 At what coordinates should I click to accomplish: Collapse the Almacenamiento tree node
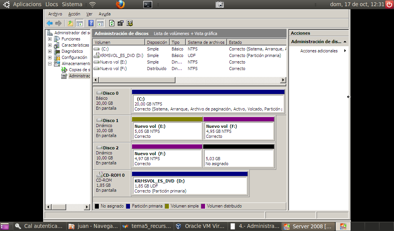click(x=50, y=64)
